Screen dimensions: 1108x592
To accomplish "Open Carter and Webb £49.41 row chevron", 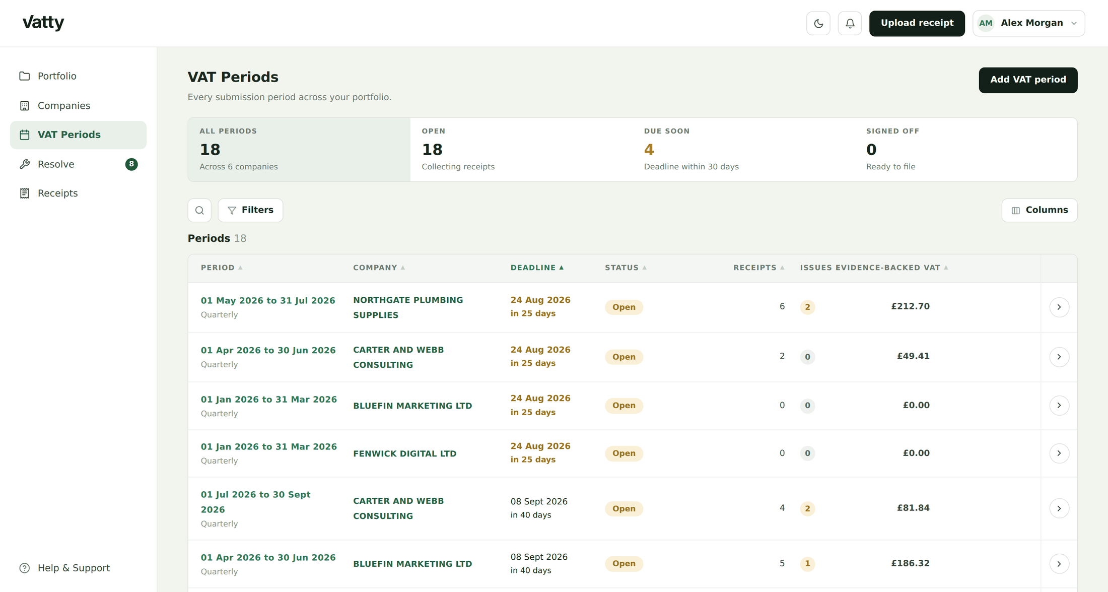I will [x=1059, y=357].
